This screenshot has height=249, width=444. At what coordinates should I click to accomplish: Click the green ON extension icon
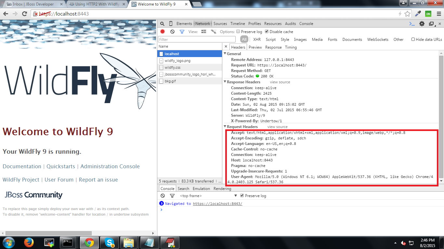pyautogui.click(x=428, y=14)
